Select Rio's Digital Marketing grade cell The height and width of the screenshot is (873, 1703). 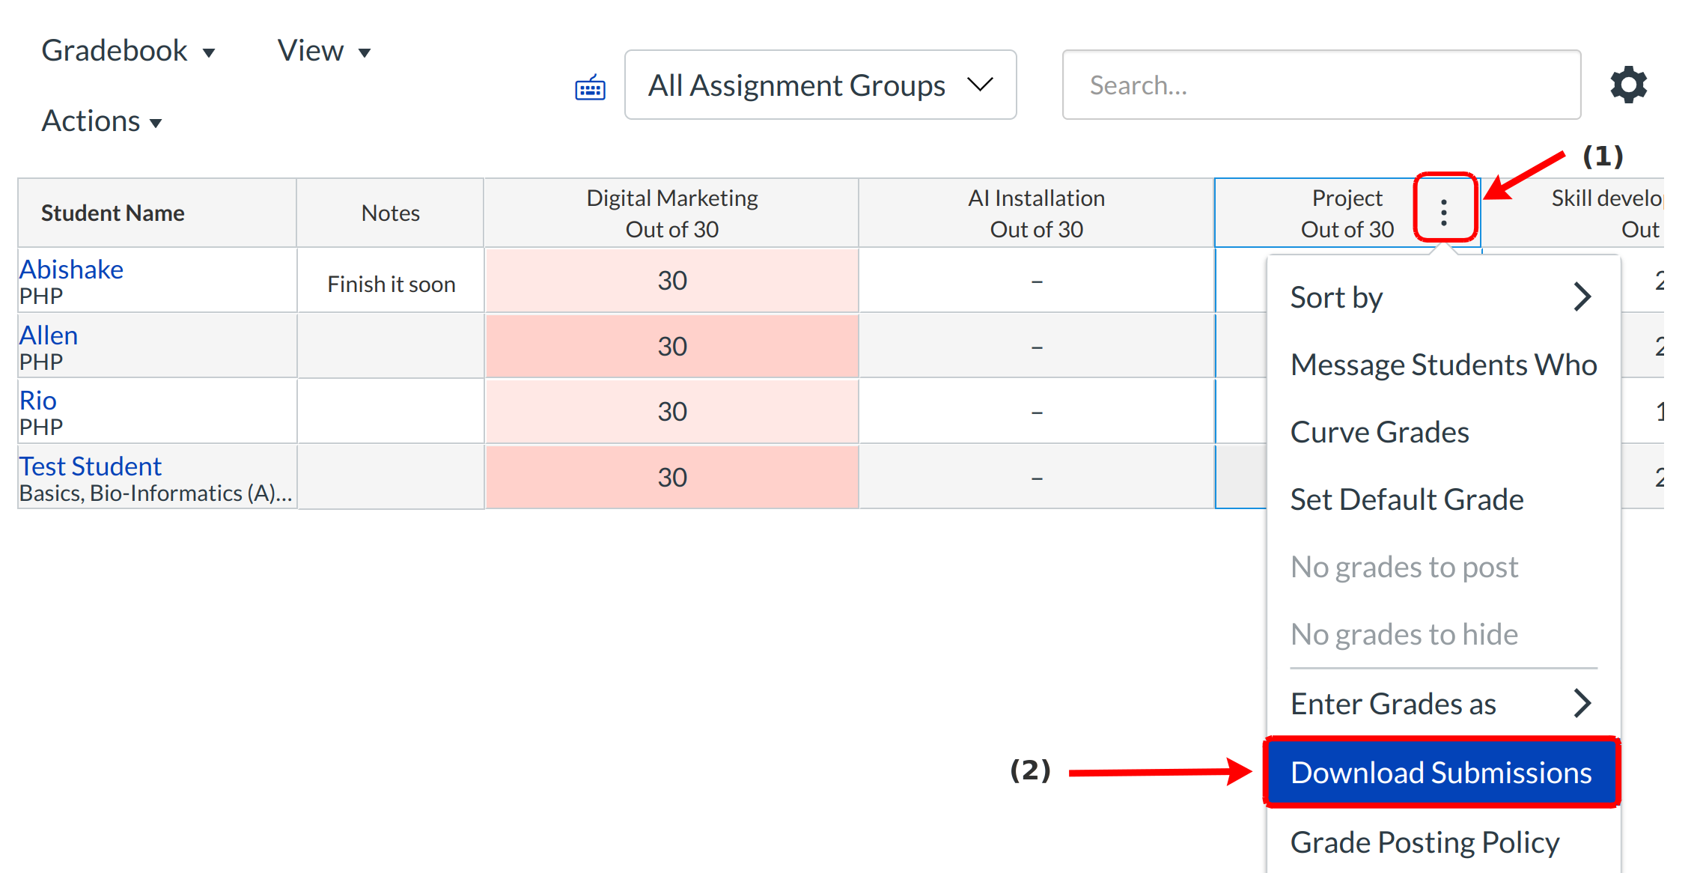coord(671,411)
